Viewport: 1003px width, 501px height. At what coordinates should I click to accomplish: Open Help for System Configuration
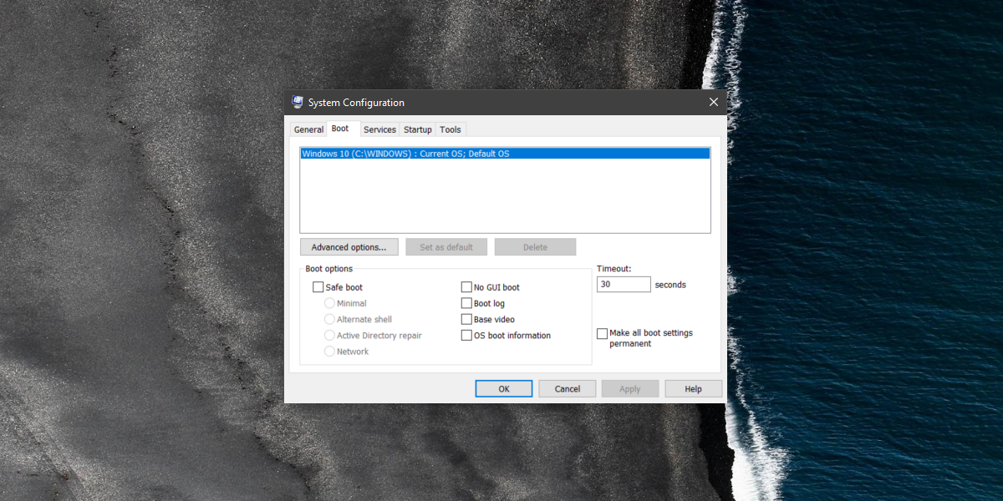(x=693, y=389)
